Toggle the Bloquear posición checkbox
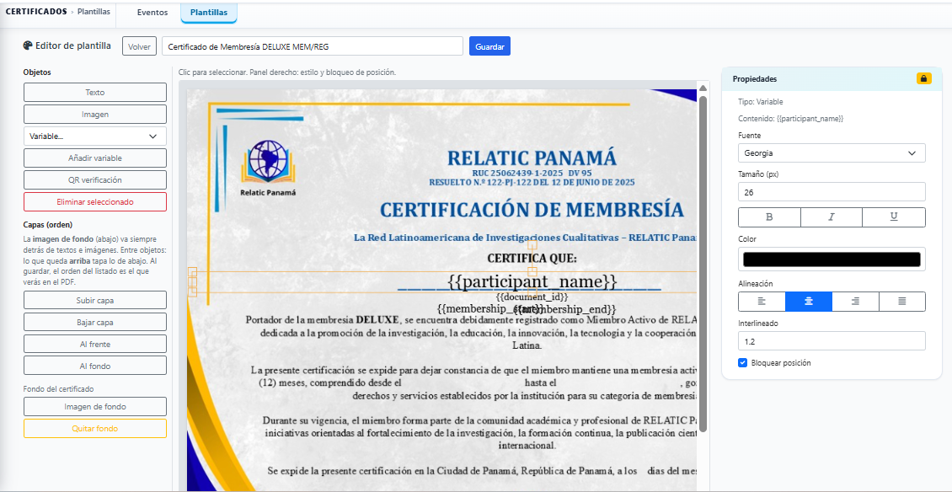The image size is (952, 492). (742, 362)
